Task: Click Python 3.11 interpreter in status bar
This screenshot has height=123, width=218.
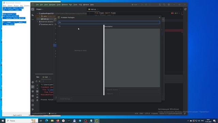Action: tap(171, 113)
